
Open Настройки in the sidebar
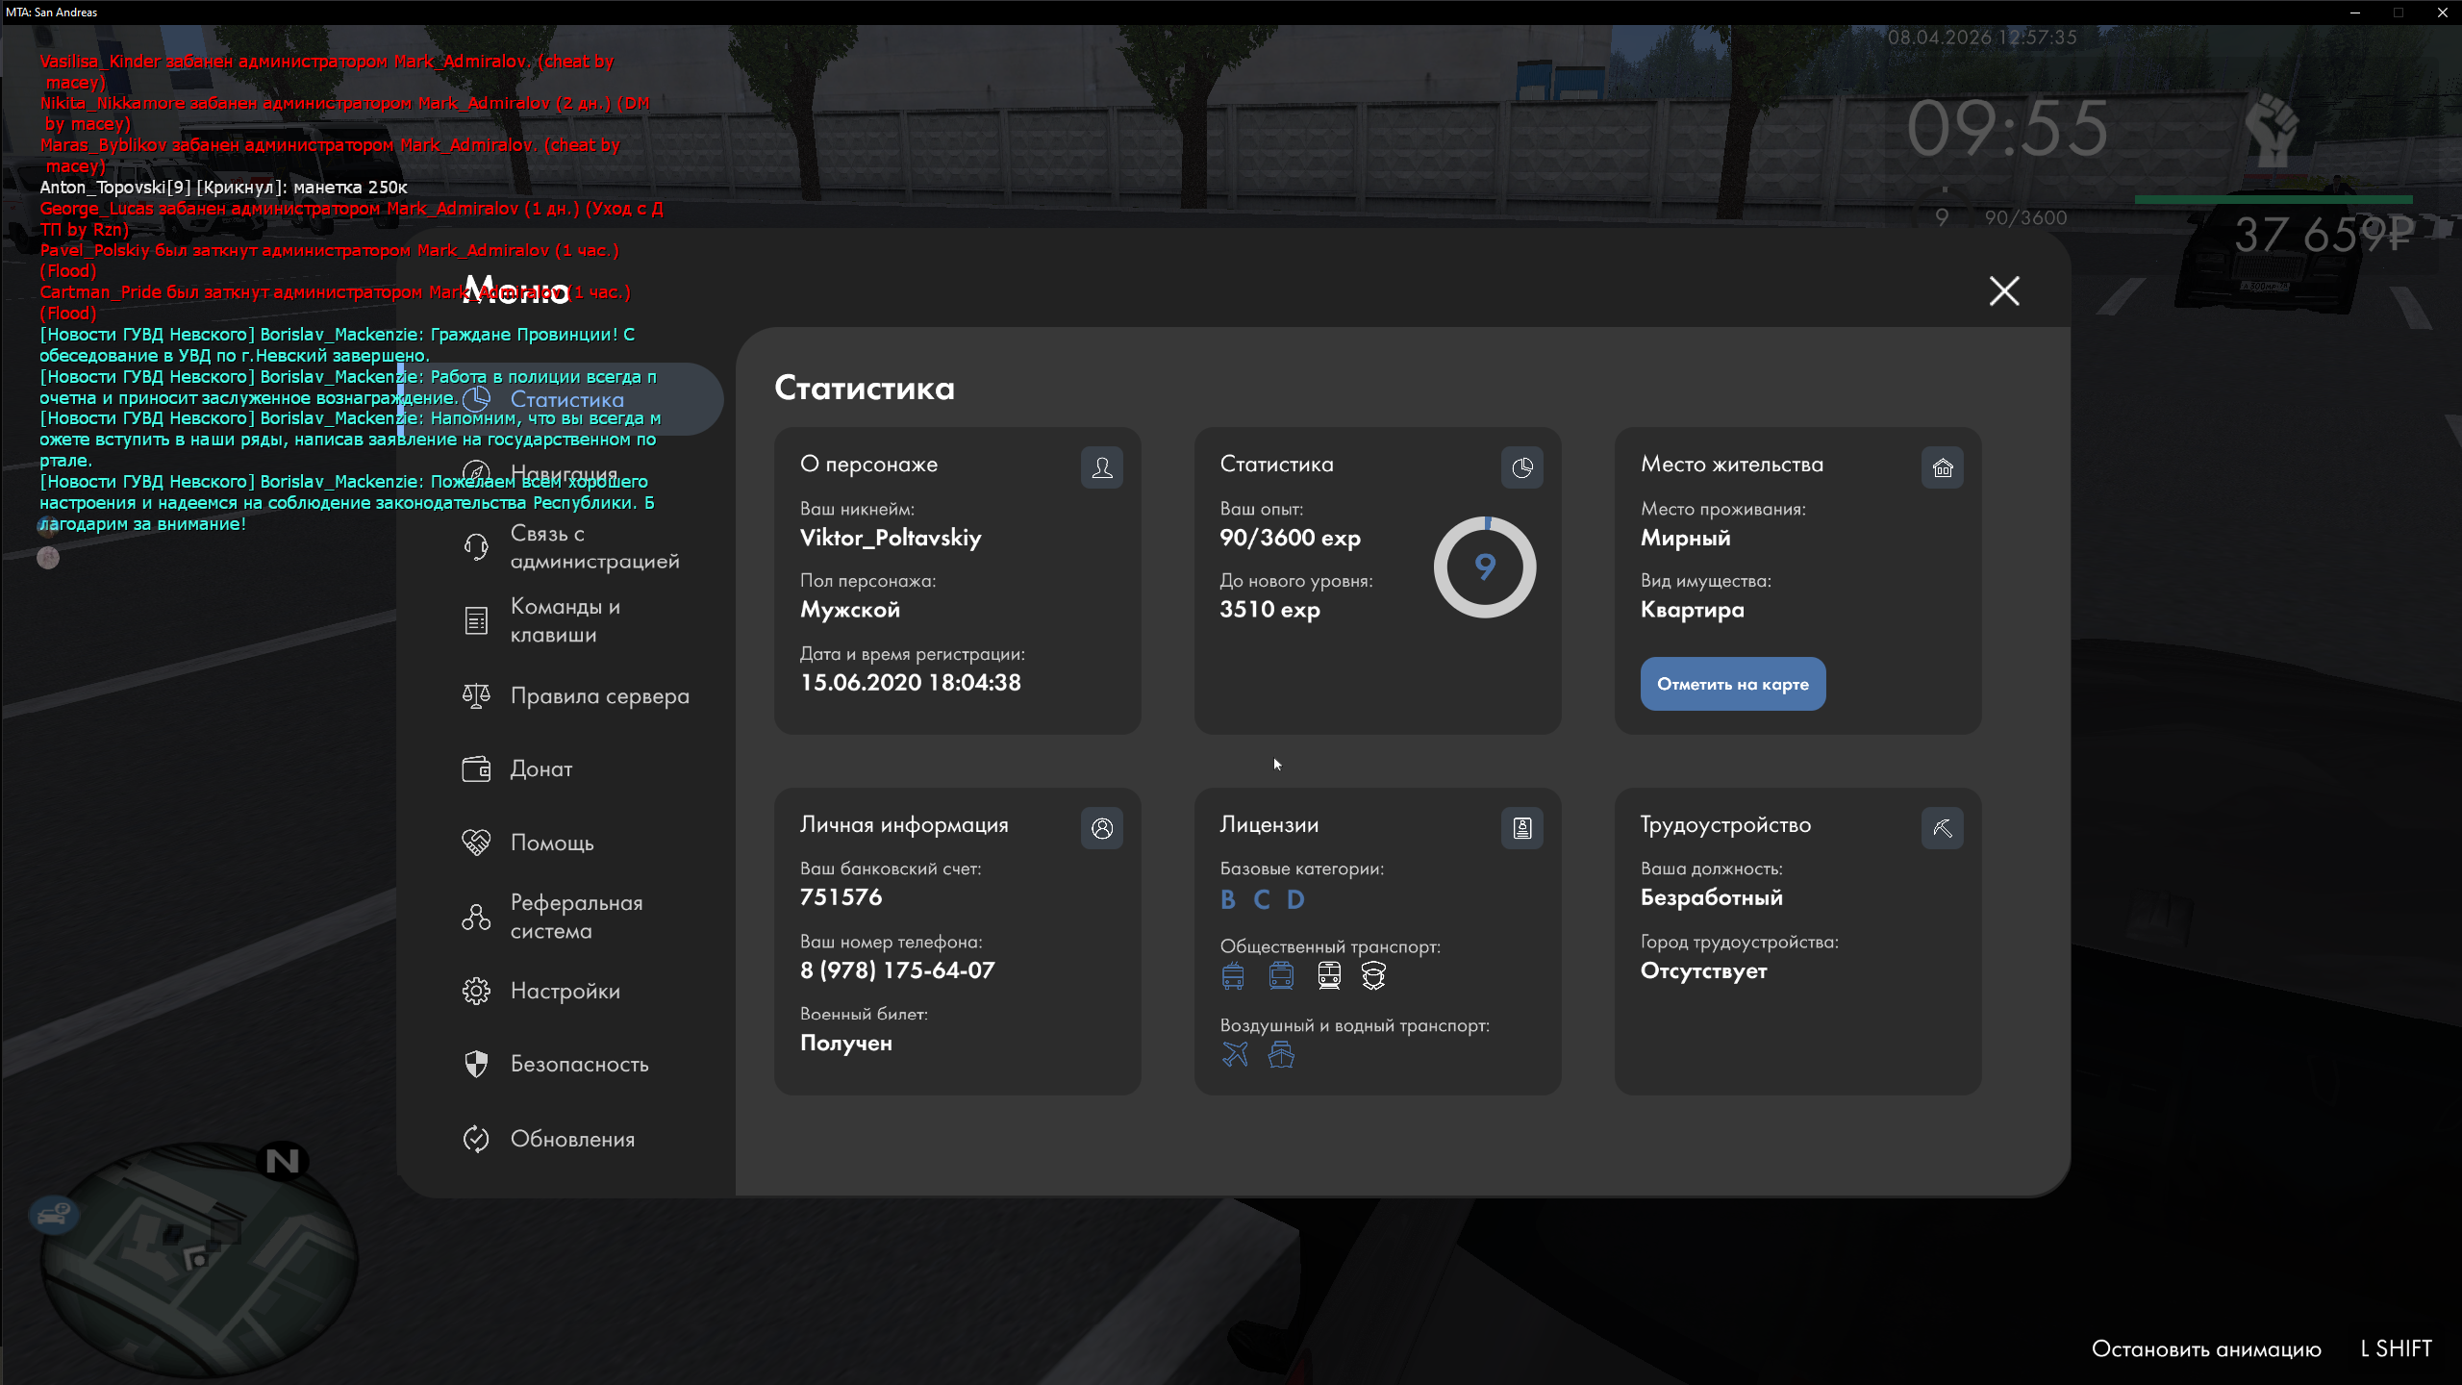tap(565, 991)
